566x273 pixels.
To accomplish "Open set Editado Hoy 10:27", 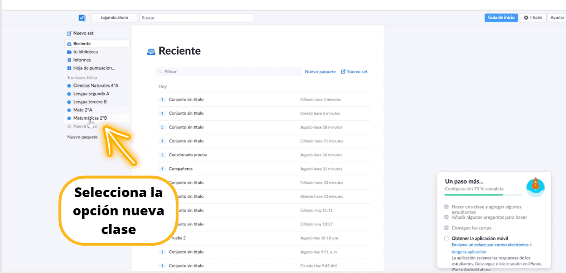I will [264, 224].
